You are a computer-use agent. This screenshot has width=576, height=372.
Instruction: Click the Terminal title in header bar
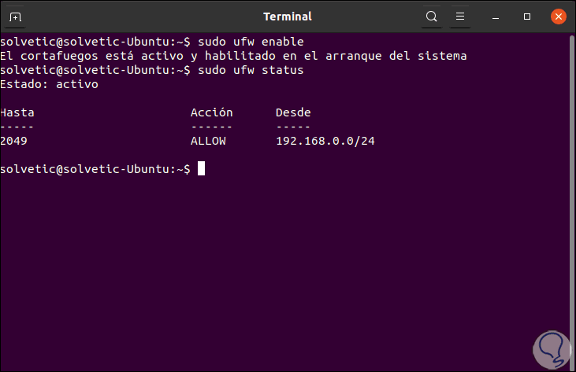click(x=288, y=17)
